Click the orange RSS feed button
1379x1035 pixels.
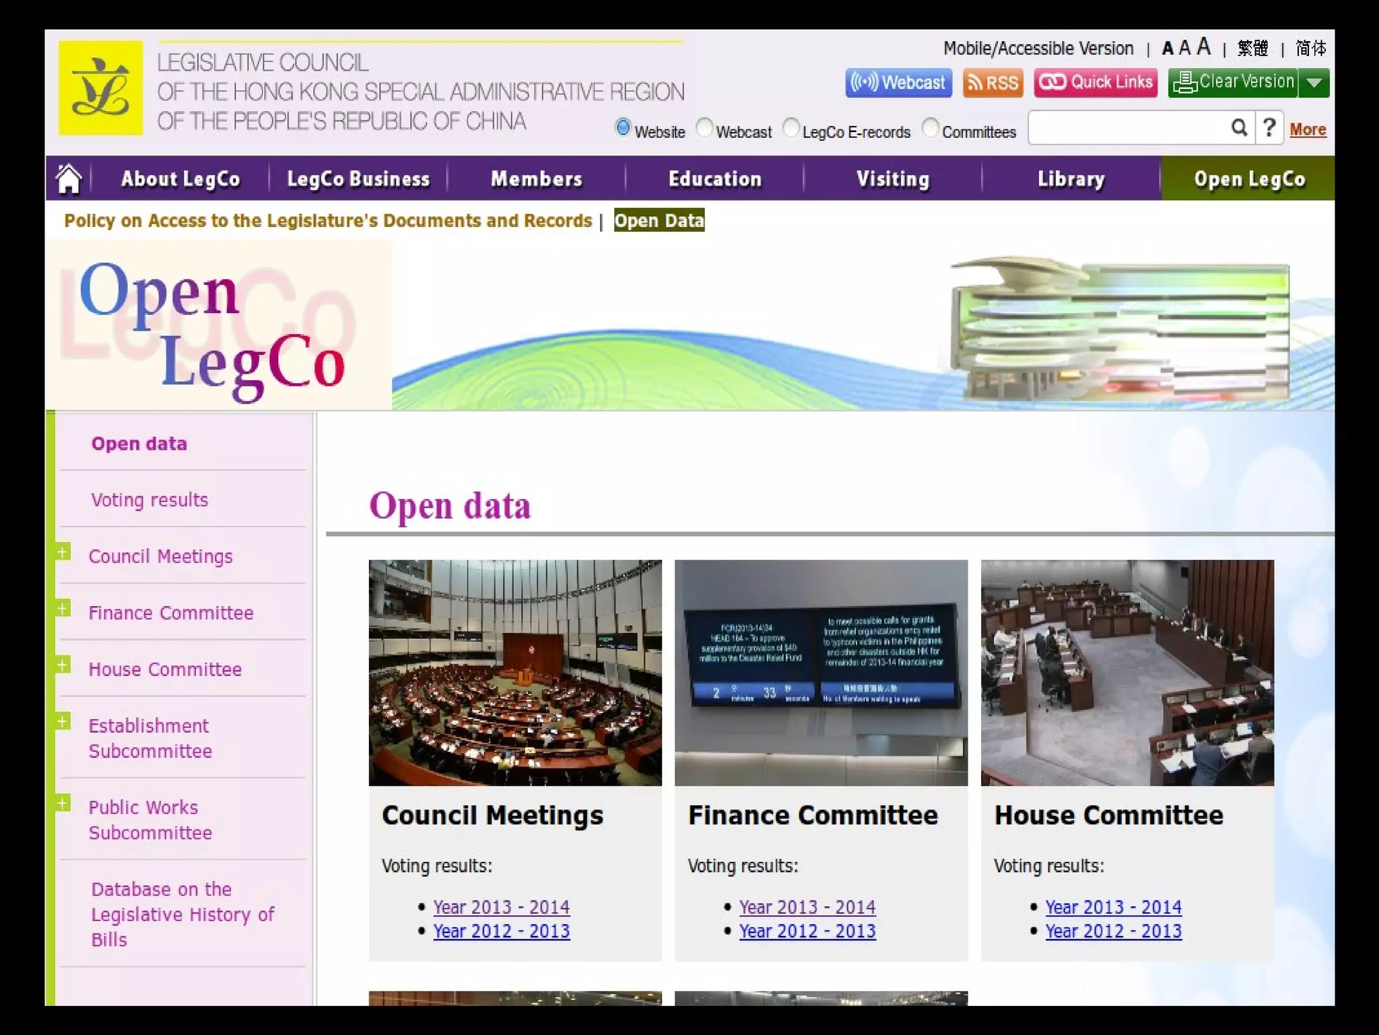993,83
